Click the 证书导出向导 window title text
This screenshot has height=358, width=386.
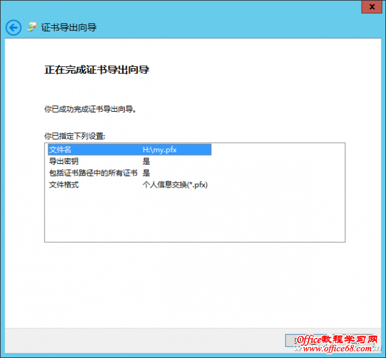point(69,27)
